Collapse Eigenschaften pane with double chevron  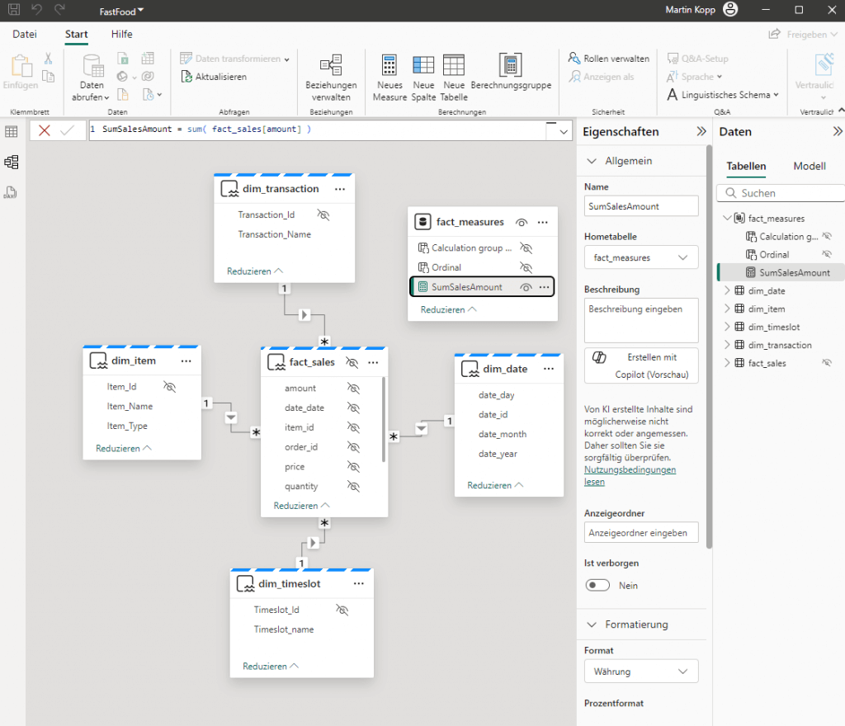pos(701,131)
